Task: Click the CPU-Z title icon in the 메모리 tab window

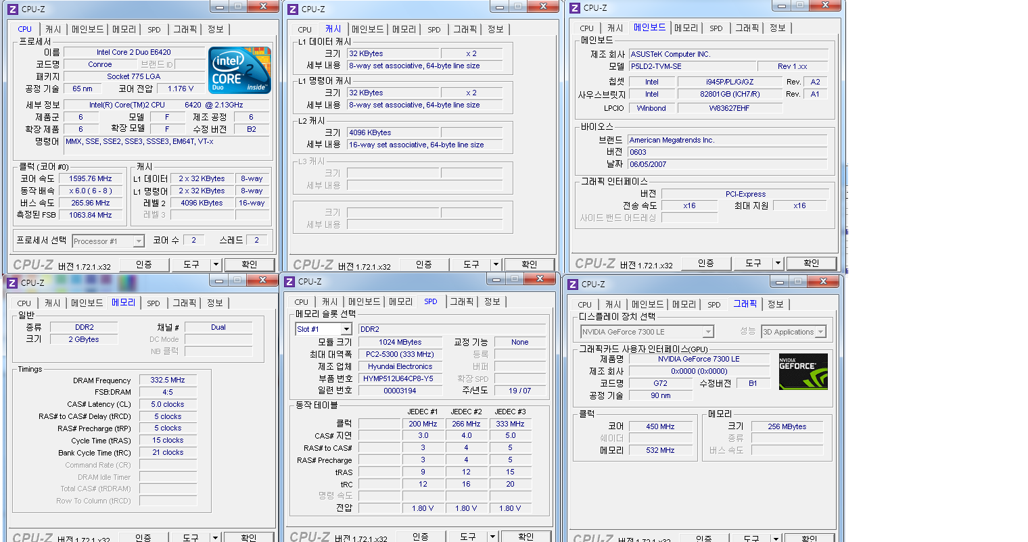Action: [x=11, y=282]
